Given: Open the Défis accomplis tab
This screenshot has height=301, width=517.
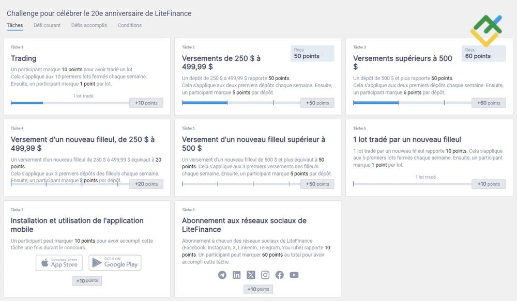Looking at the screenshot, I should (89, 25).
